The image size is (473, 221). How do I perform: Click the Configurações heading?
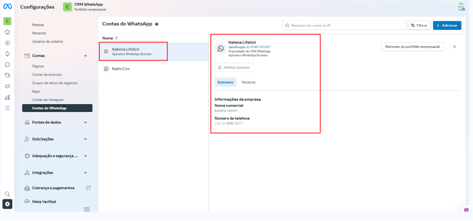(37, 7)
